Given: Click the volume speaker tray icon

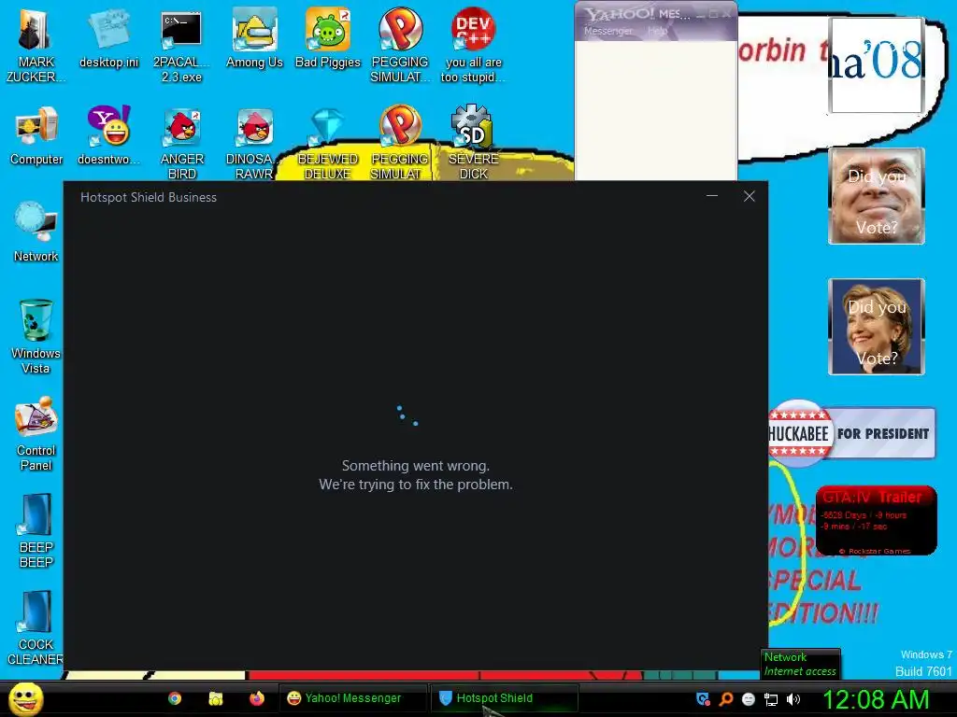Looking at the screenshot, I should tap(793, 699).
